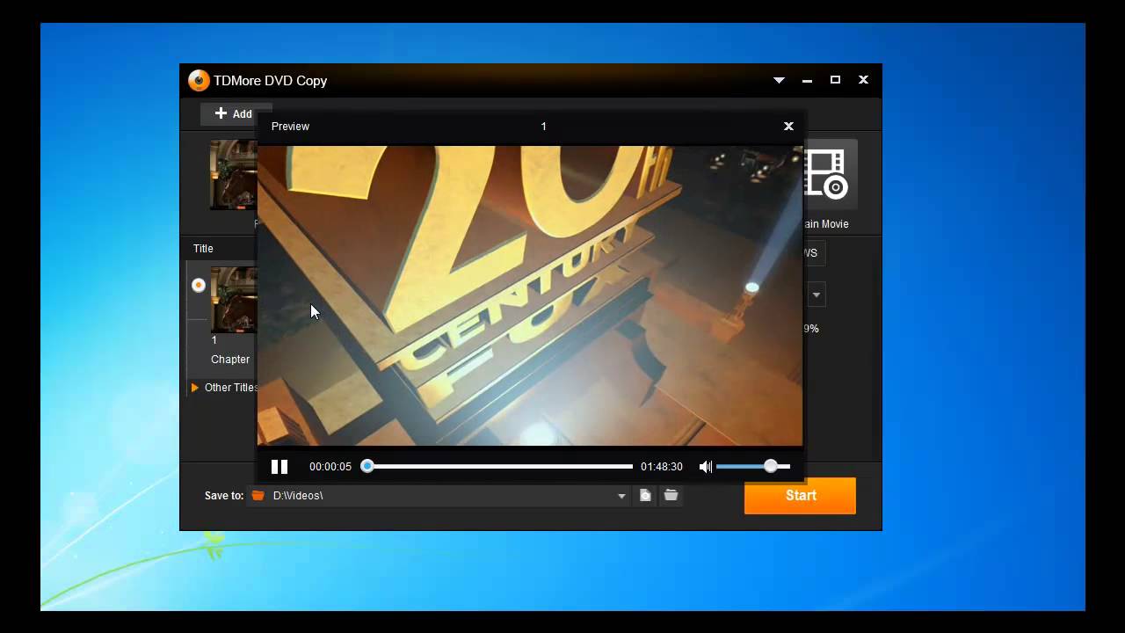1125x633 pixels.
Task: Open the TDMore DVD Copy logo icon
Action: (x=199, y=80)
